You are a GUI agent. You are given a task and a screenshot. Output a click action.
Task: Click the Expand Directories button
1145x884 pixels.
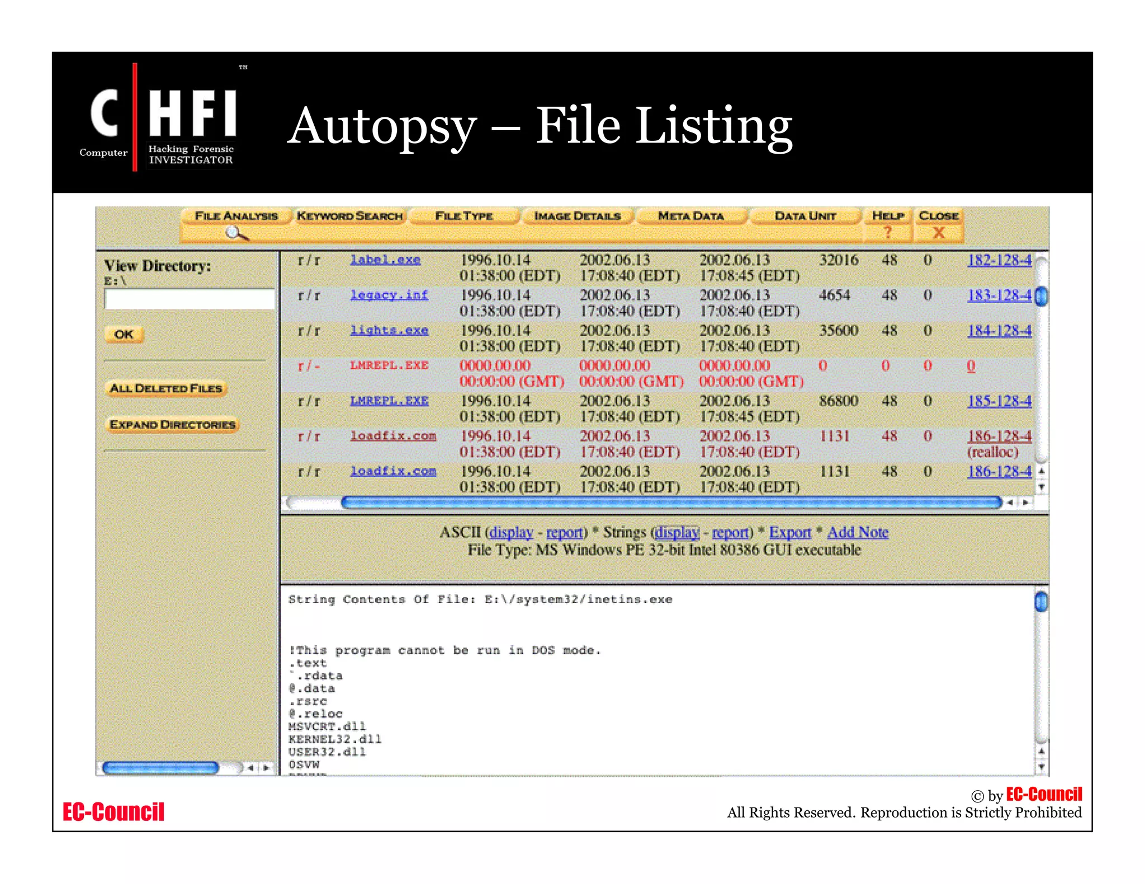click(x=172, y=424)
